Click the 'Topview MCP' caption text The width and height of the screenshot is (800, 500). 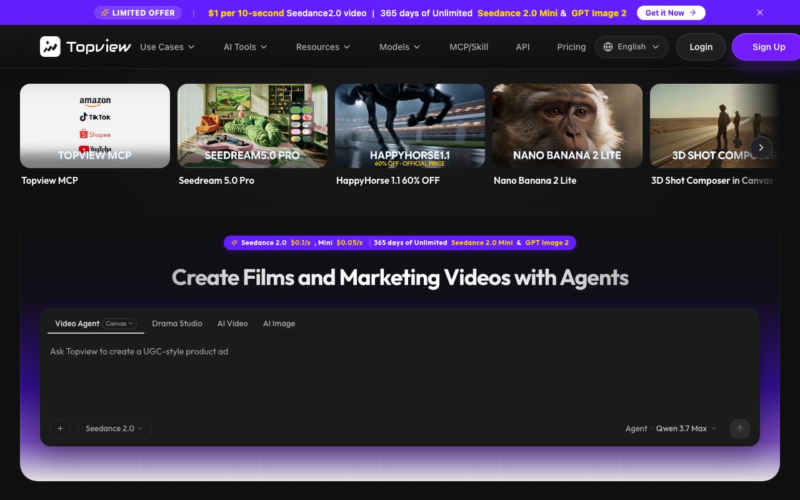(49, 181)
